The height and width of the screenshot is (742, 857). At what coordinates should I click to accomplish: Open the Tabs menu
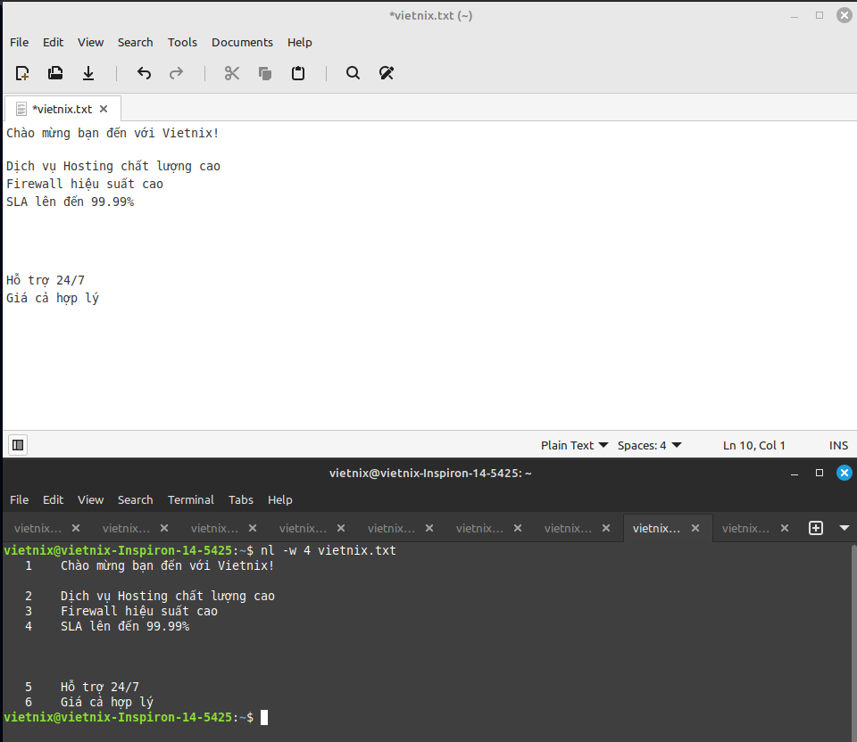tap(240, 499)
